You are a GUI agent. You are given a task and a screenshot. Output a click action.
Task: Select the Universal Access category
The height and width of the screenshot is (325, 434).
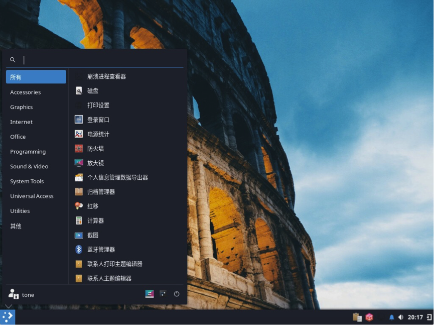tap(36, 196)
